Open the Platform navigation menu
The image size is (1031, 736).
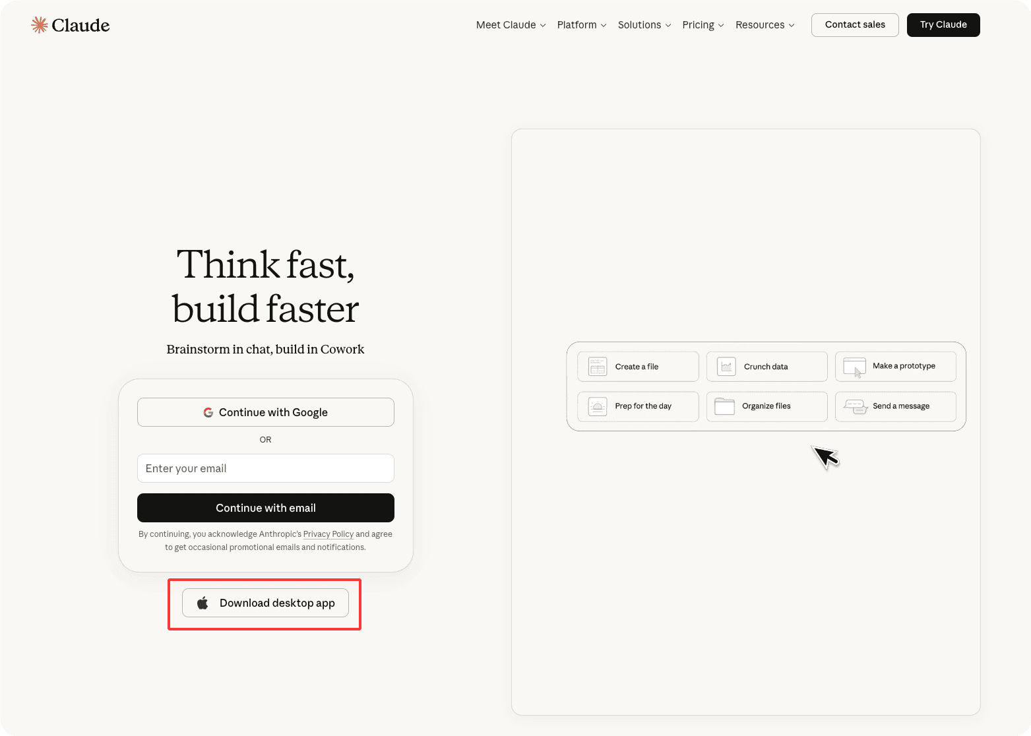coord(582,25)
